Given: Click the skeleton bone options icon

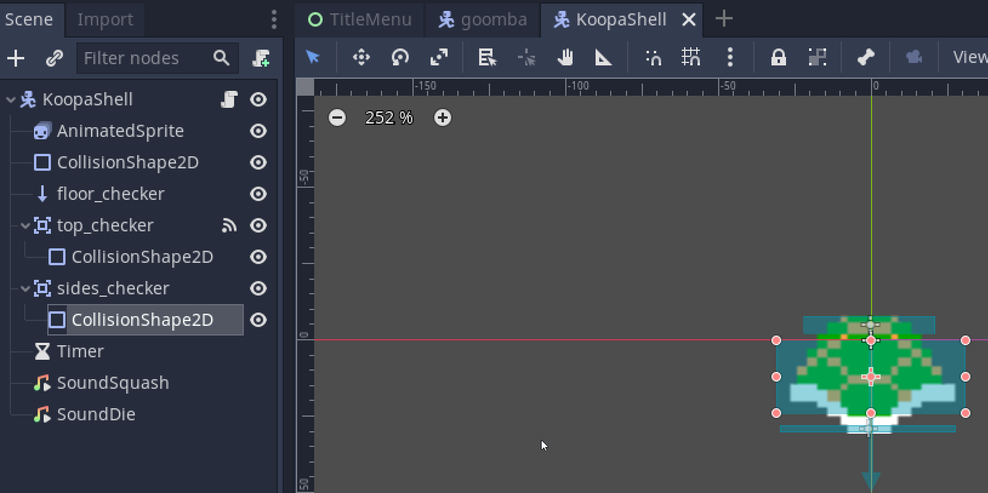Looking at the screenshot, I should coord(865,58).
